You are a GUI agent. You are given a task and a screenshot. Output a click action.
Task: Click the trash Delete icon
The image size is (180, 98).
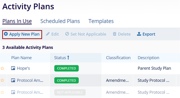(x=115, y=34)
